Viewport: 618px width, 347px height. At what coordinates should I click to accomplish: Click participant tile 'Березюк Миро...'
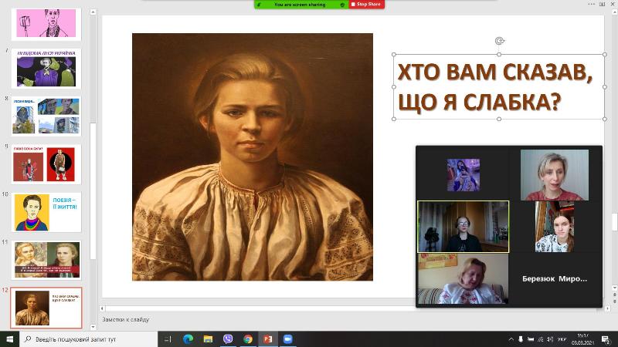(x=555, y=278)
